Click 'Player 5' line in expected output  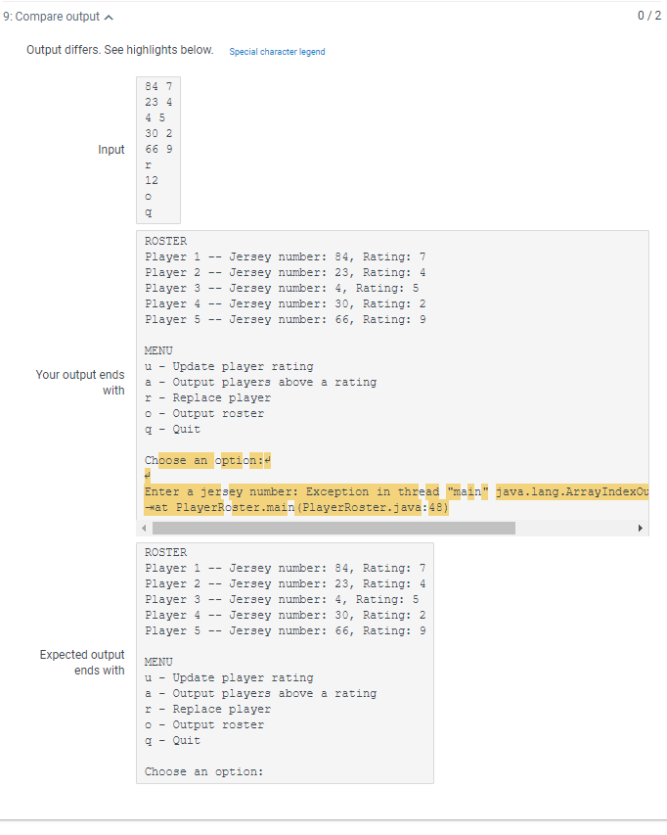(286, 631)
